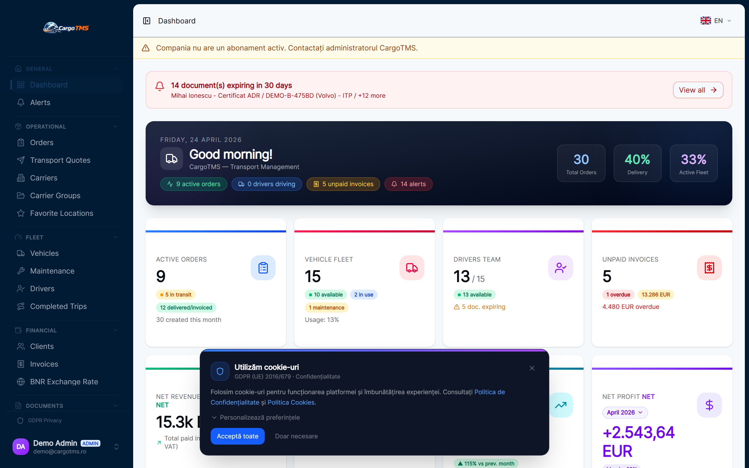Click the DA user avatar
Screen dimensions: 749x468
(21, 447)
